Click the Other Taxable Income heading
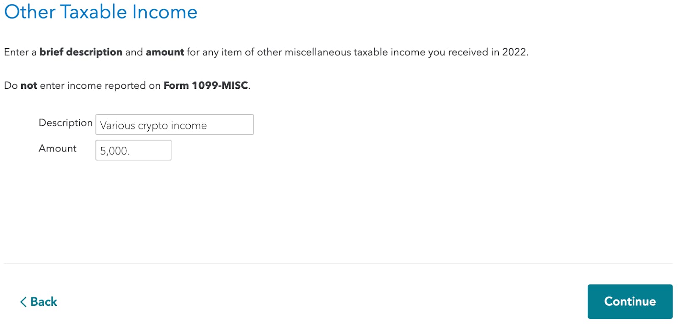The image size is (678, 324). click(100, 12)
